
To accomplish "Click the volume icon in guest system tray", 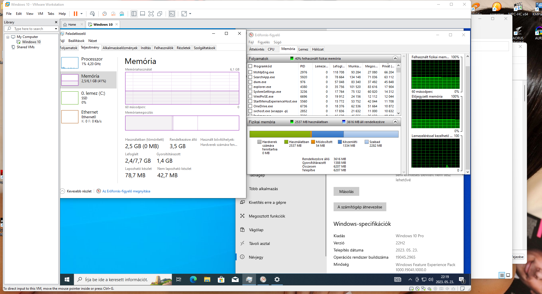I will point(431,279).
